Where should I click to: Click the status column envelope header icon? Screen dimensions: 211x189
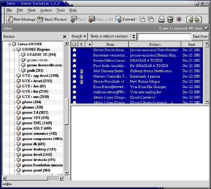coord(74,44)
